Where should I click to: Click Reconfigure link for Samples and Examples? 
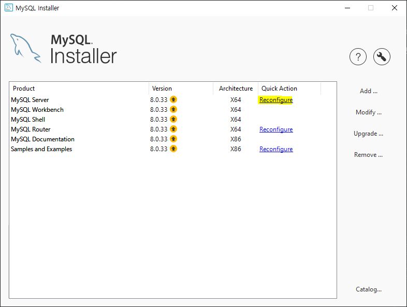276,149
